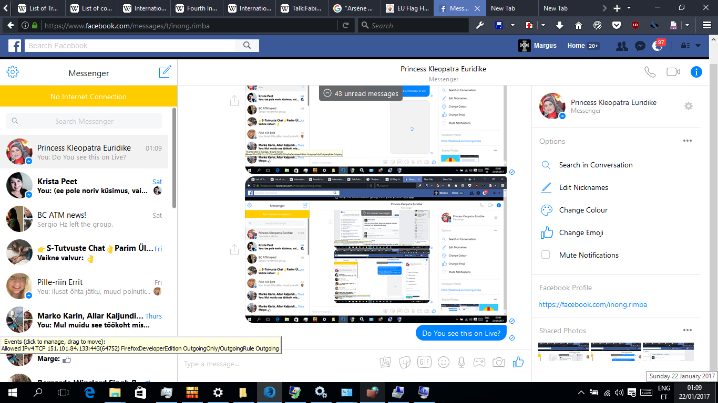The width and height of the screenshot is (718, 403).
Task: Open the GIF picker
Action: [x=424, y=362]
